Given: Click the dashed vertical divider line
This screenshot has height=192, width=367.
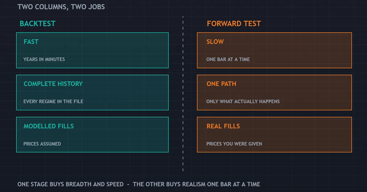Looking at the screenshot, I should 183,94.
